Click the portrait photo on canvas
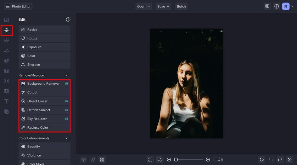Image resolution: width=297 pixels, height=165 pixels. (x=186, y=83)
